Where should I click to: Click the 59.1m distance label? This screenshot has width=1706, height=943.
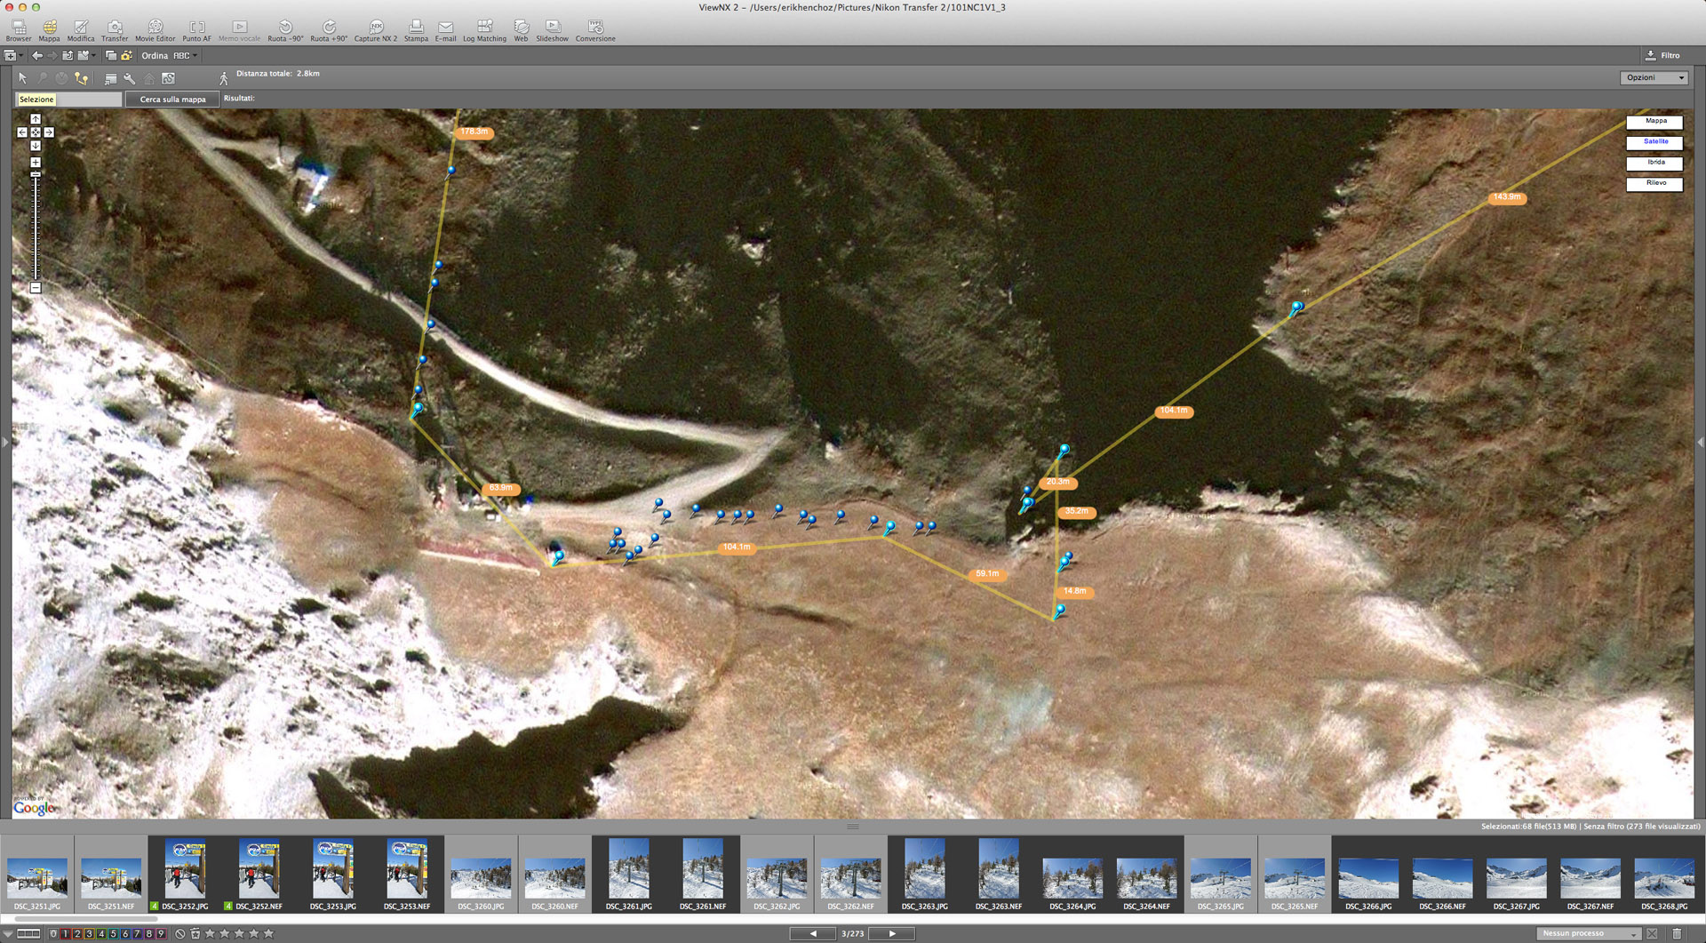click(987, 574)
